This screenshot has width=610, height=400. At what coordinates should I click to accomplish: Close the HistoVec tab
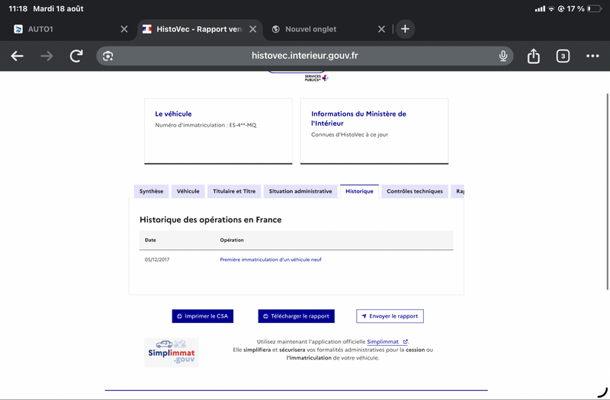[253, 29]
